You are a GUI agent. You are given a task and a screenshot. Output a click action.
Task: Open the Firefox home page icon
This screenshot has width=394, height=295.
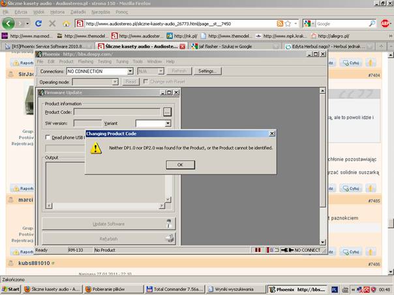[67, 23]
